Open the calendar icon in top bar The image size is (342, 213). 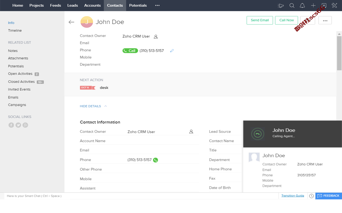coord(324,6)
